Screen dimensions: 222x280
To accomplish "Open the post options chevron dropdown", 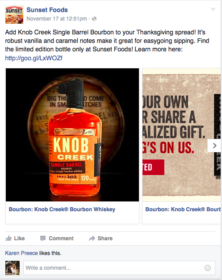I will coord(213,9).
